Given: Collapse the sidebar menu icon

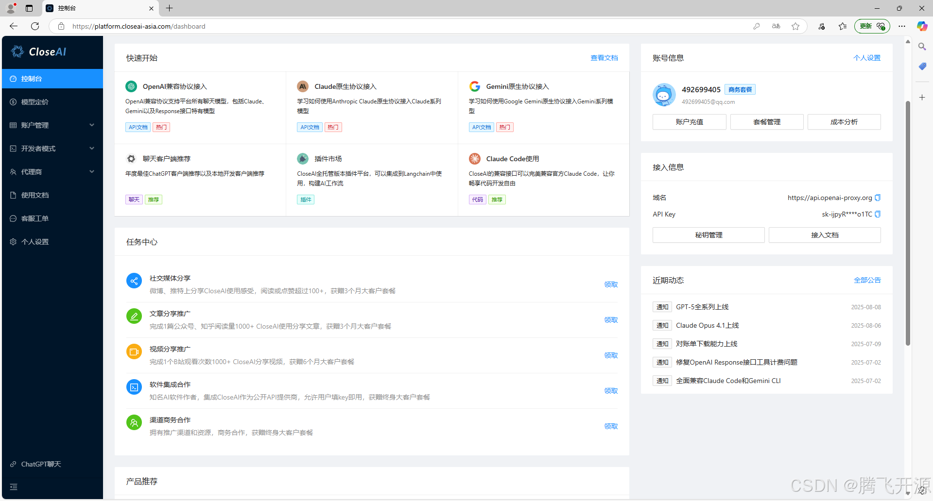Looking at the screenshot, I should tap(14, 487).
